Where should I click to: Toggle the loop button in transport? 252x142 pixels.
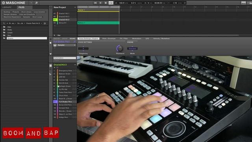coord(111,3)
